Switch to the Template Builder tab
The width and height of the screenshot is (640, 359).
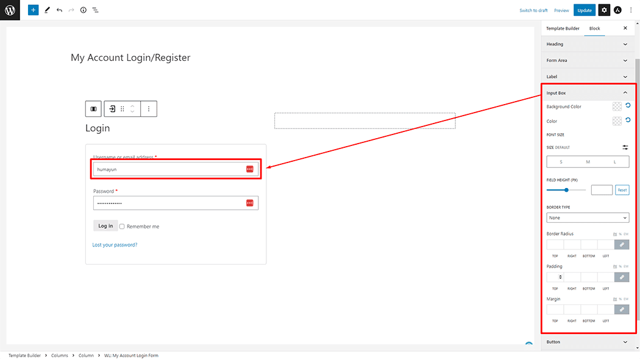[563, 28]
